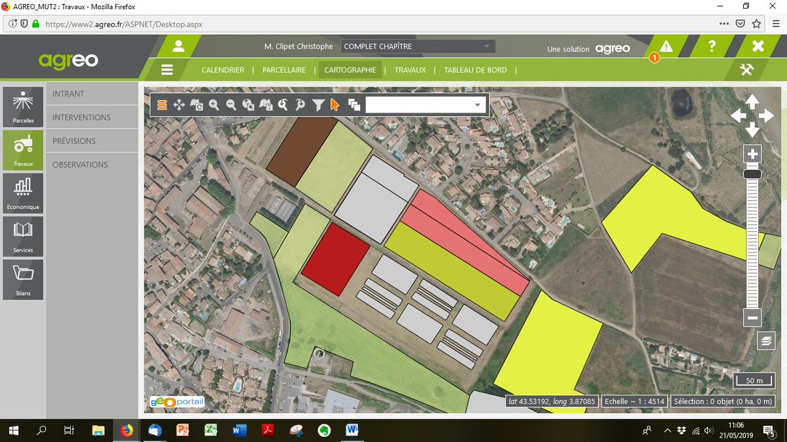Select the zoom out magnifier tool
This screenshot has width=787, height=442.
tap(231, 105)
